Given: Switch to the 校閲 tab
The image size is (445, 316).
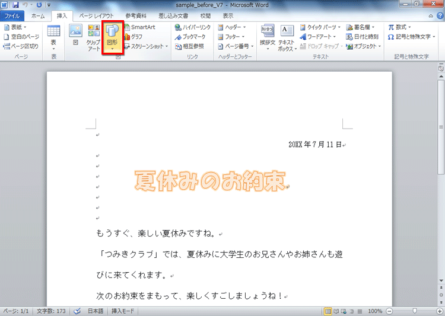Looking at the screenshot, I should pos(205,16).
